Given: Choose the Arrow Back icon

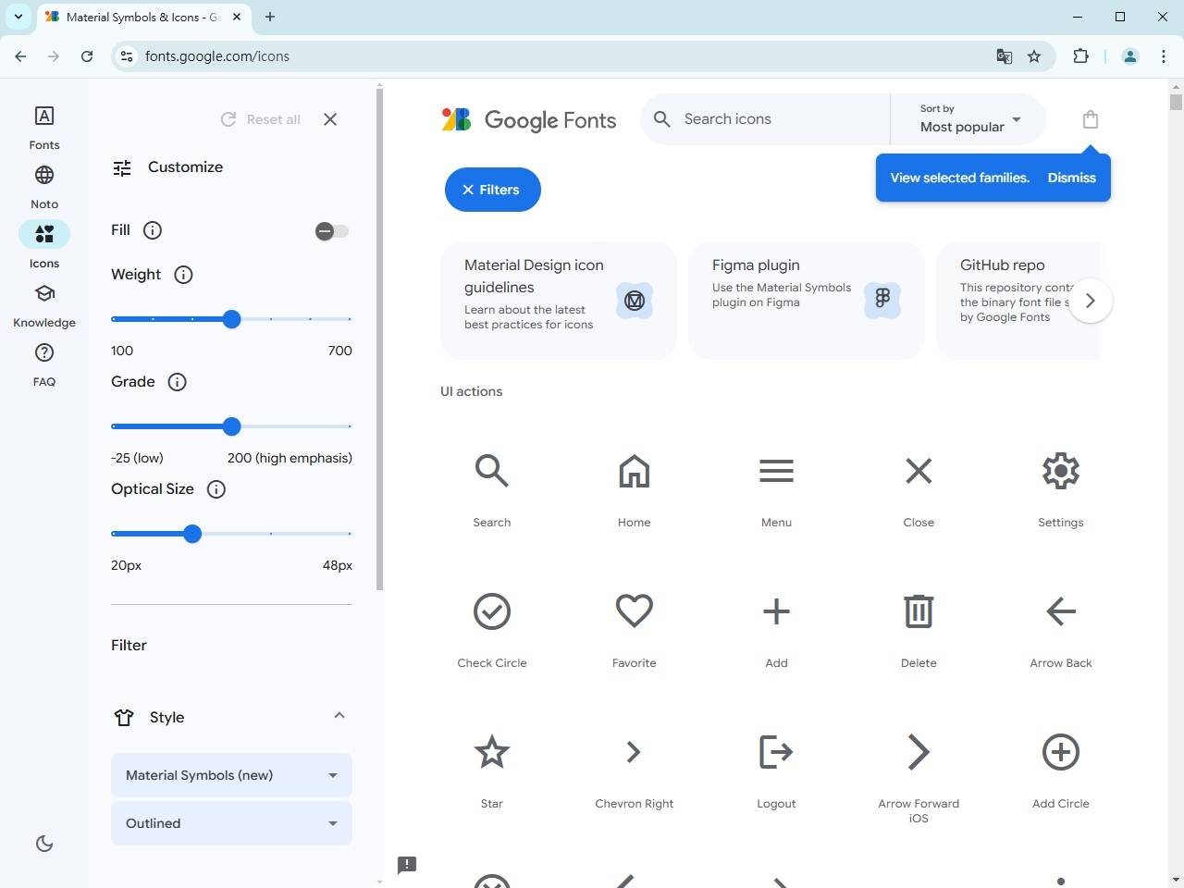Looking at the screenshot, I should tap(1061, 611).
